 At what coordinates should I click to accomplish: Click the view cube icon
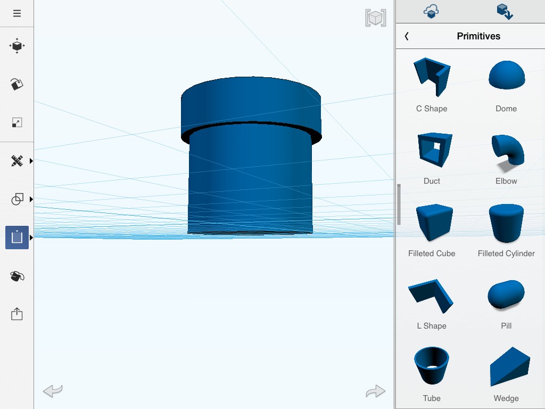[375, 18]
